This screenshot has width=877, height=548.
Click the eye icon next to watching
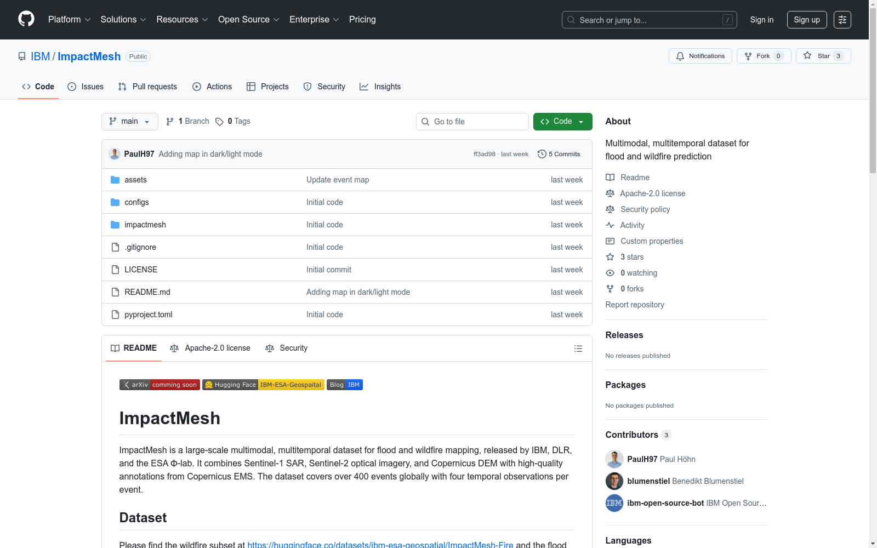point(610,273)
